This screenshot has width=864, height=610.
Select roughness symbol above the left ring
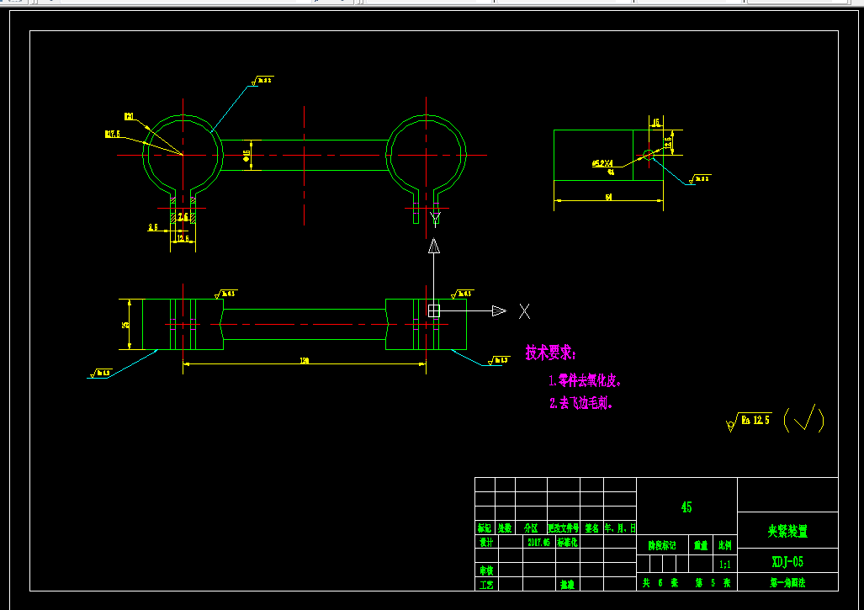click(262, 81)
